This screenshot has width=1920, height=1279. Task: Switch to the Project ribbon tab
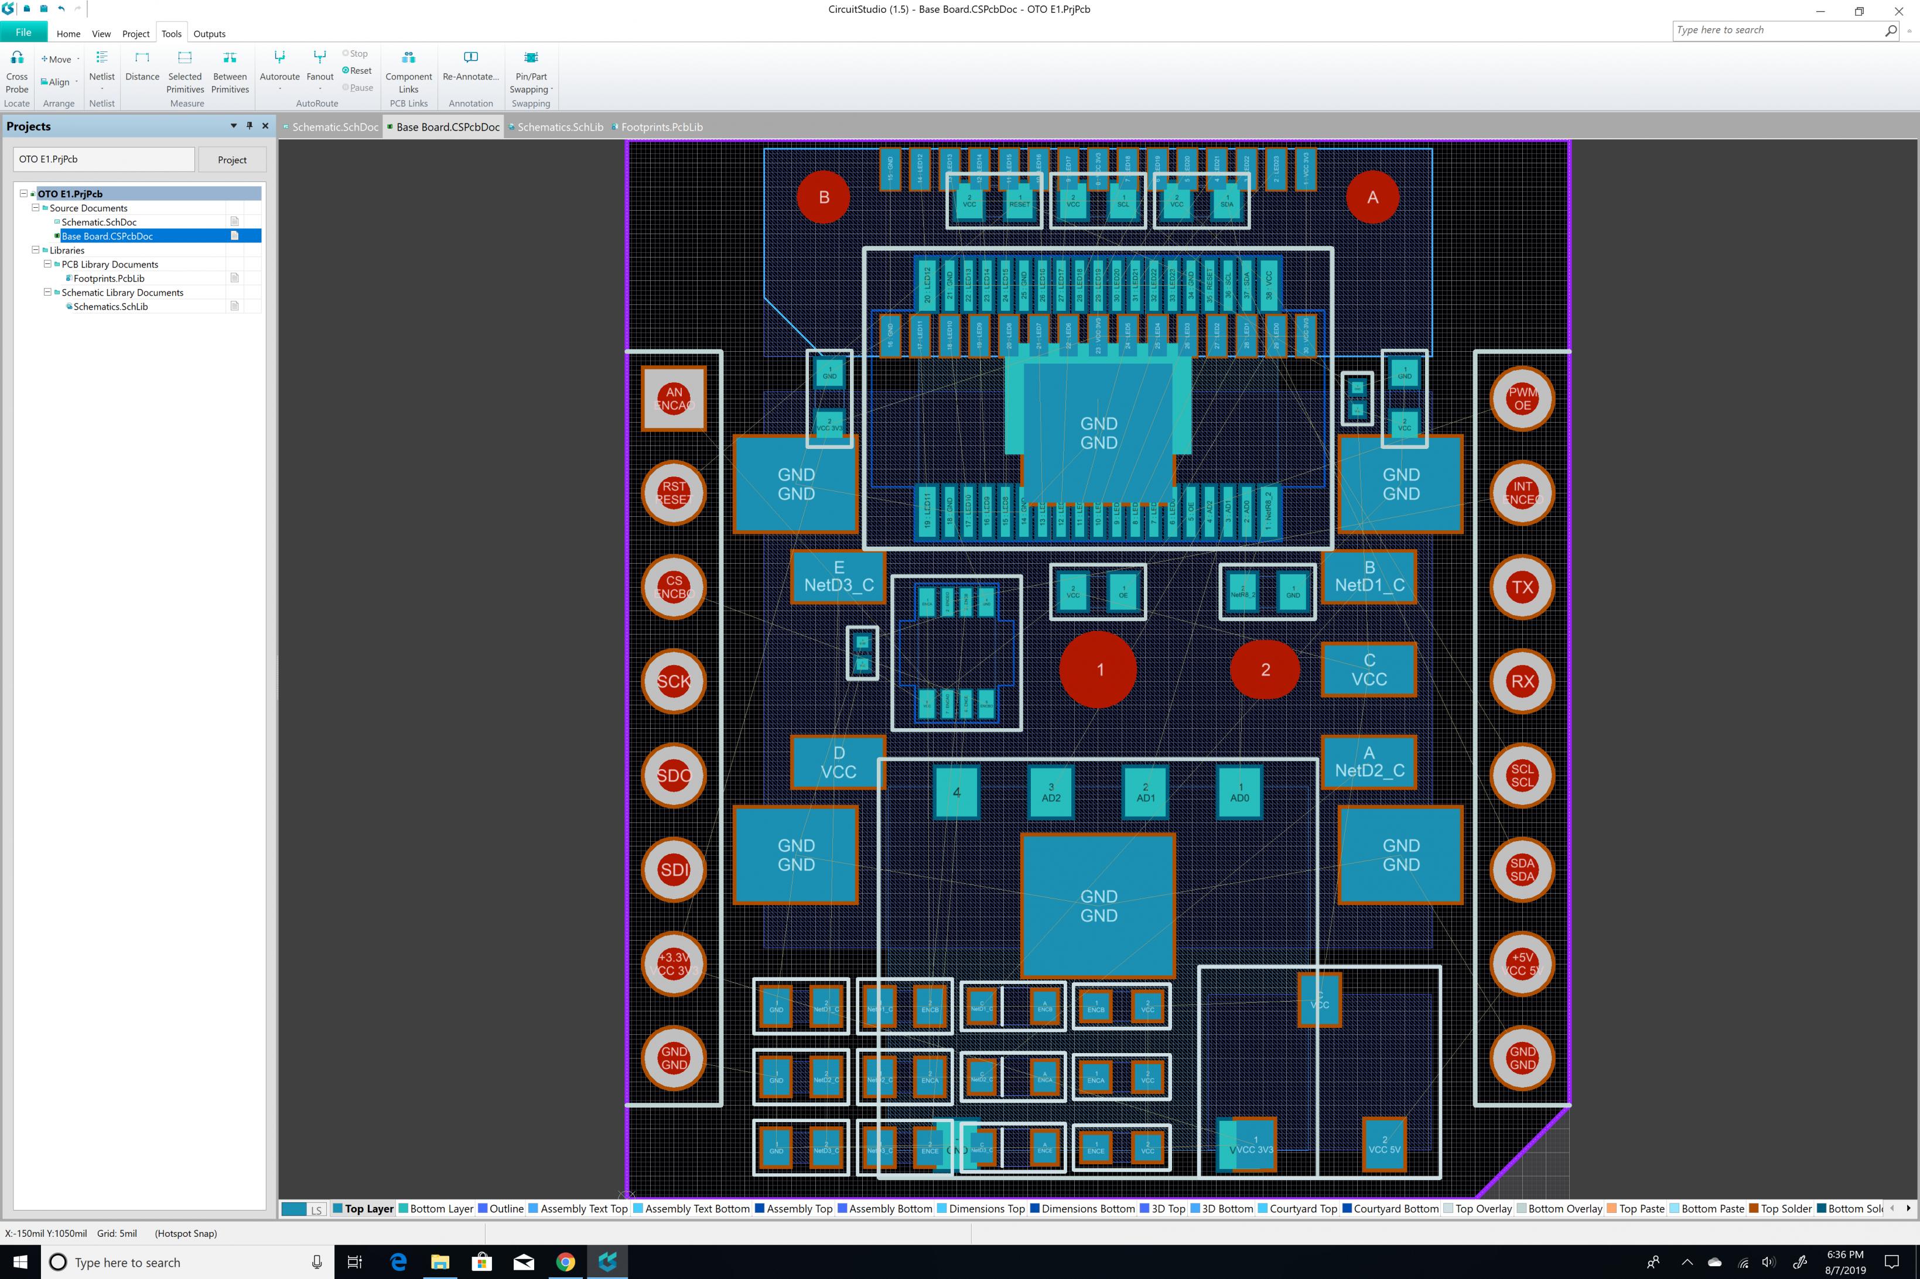tap(135, 33)
